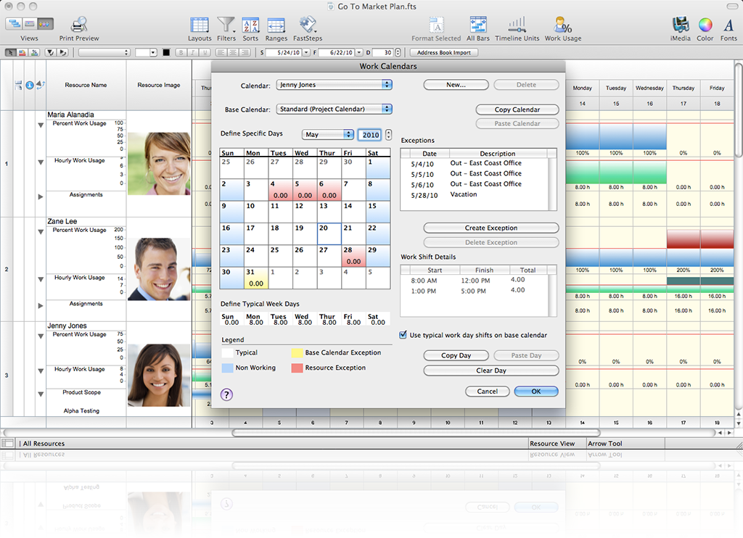The width and height of the screenshot is (743, 538).
Task: Expand Zane Lee's Assignments row
Action: 41,305
